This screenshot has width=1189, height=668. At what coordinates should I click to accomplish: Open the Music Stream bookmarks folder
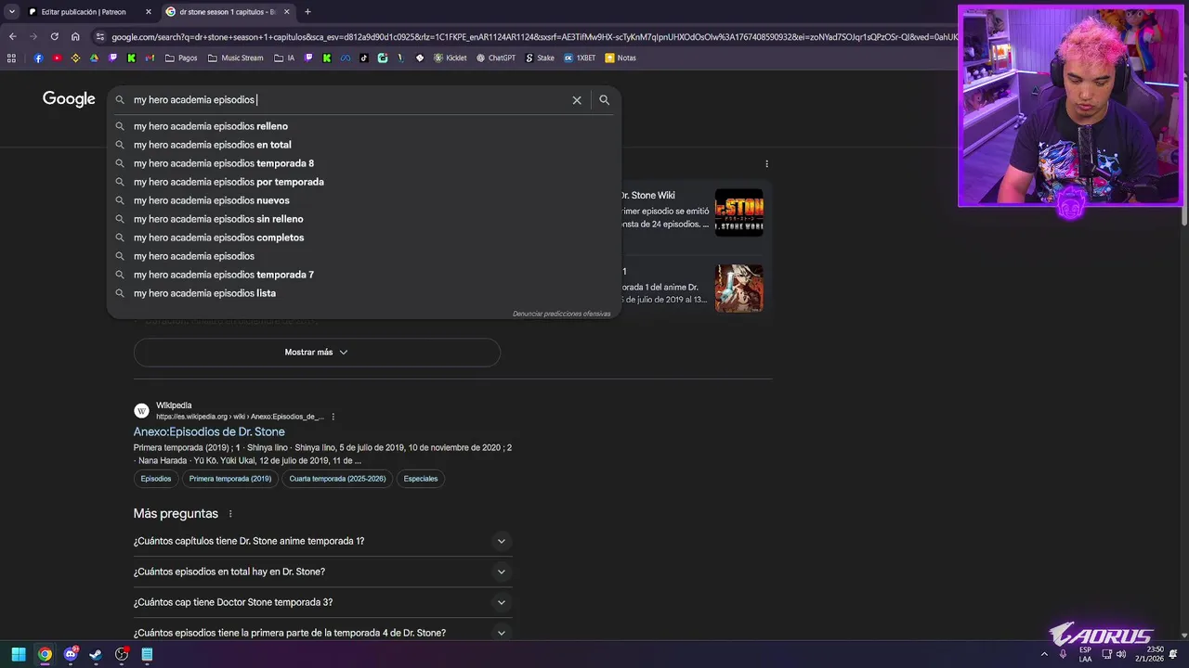tap(236, 58)
